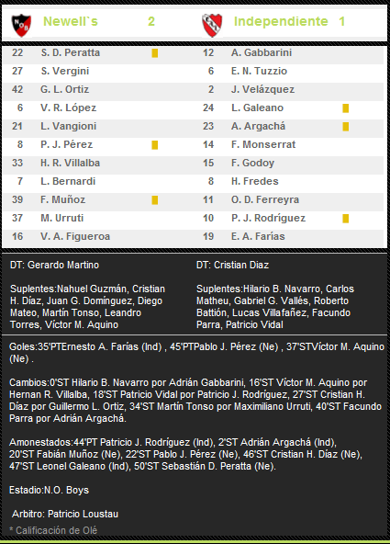Screen dimensions: 390x544
Task: Click the Independiente club crest
Action: pos(212,26)
